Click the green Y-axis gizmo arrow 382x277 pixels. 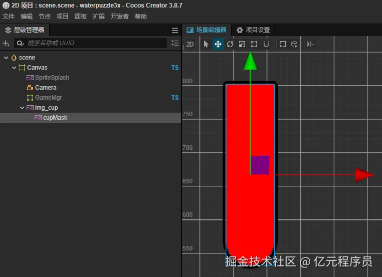250,61
